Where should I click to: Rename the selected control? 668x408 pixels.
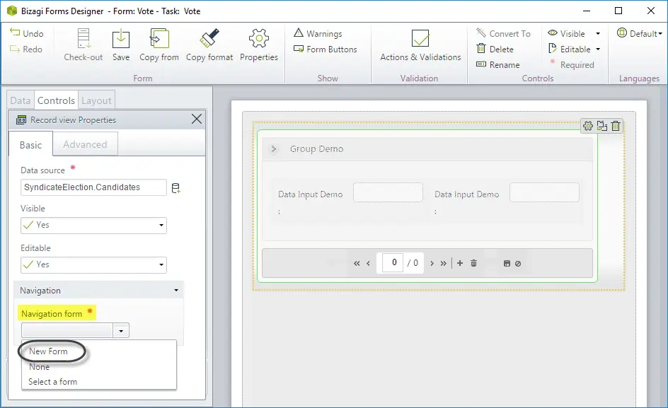[498, 65]
